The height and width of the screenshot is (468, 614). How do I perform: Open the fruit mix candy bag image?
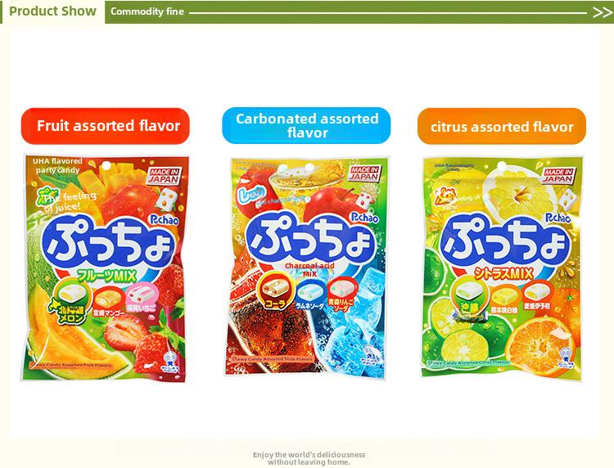click(x=105, y=268)
